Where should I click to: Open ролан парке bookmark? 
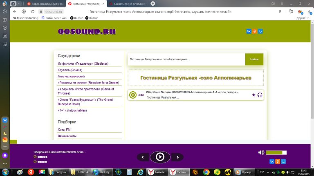[54, 18]
